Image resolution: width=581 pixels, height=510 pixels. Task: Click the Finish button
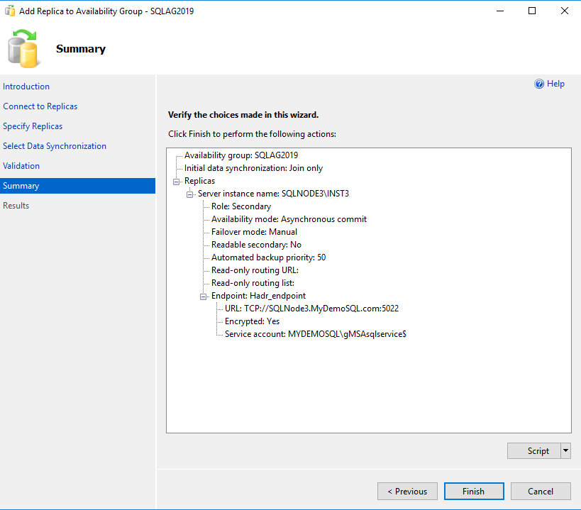point(473,491)
